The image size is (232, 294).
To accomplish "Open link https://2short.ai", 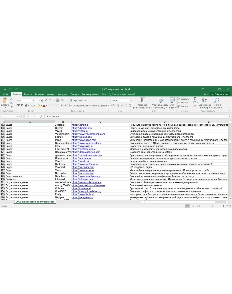I will point(80,125).
